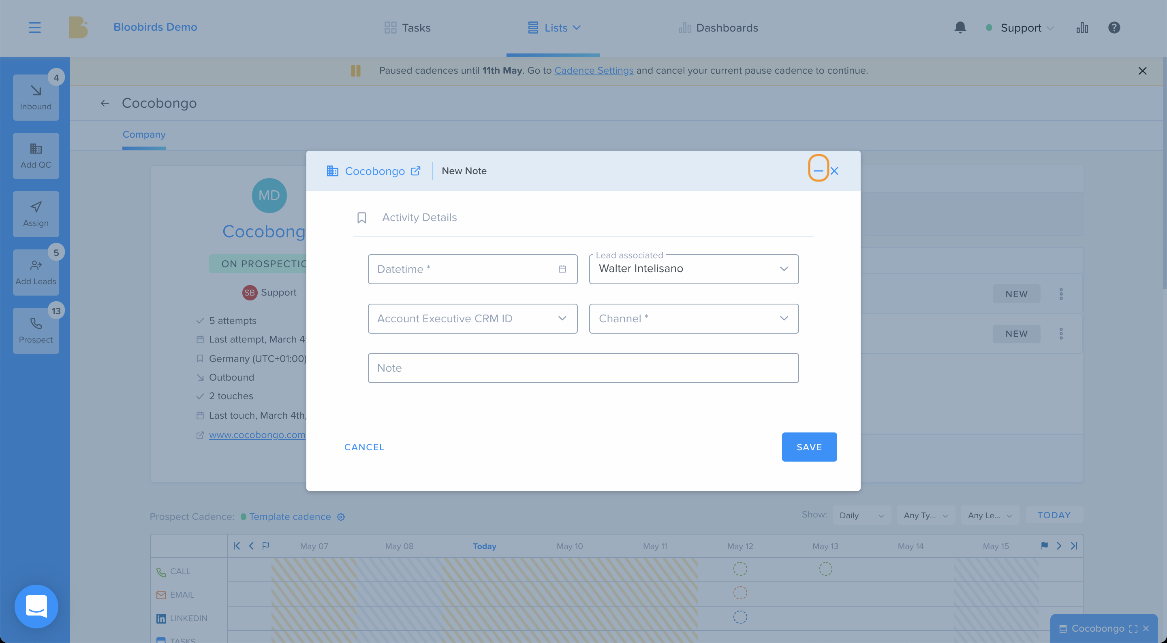
Task: Expand the minimized Cocobongo window
Action: click(1133, 628)
